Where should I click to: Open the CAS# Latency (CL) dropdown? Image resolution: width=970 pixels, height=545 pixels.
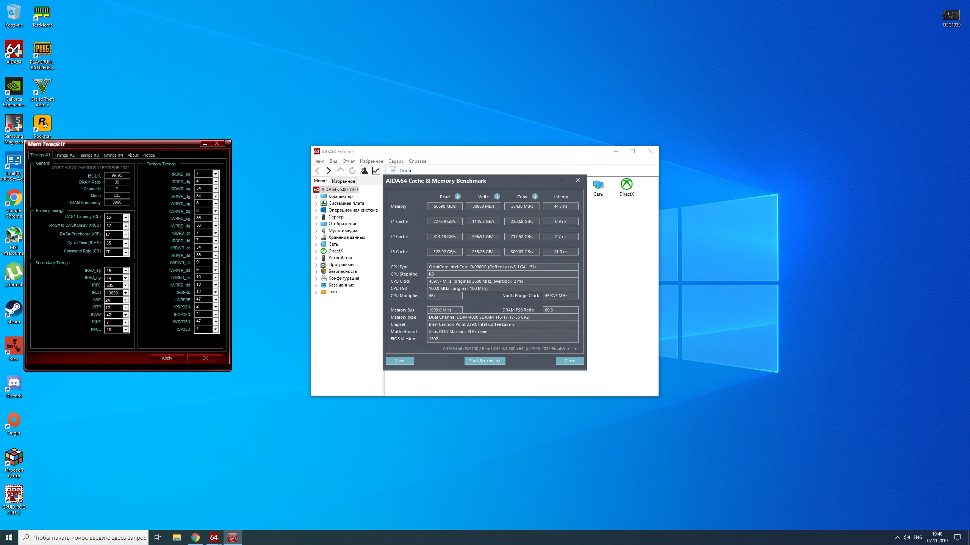[126, 218]
